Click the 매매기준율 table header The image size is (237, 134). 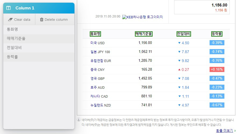(143, 34)
